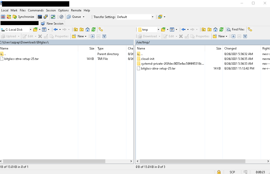Refresh the remote panel

[x=221, y=30]
